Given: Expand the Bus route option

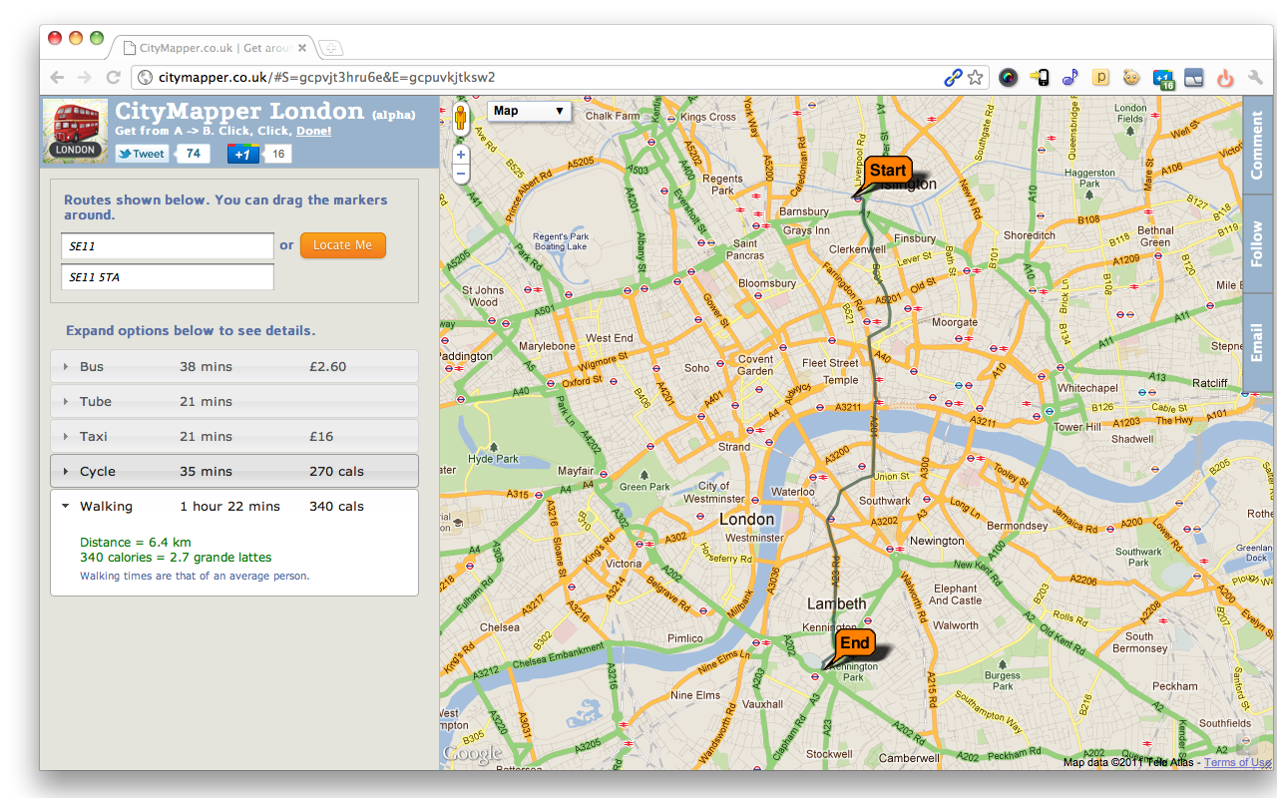Looking at the screenshot, I should click(x=234, y=366).
